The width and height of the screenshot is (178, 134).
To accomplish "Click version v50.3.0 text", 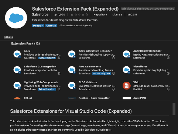I will point(132,15).
